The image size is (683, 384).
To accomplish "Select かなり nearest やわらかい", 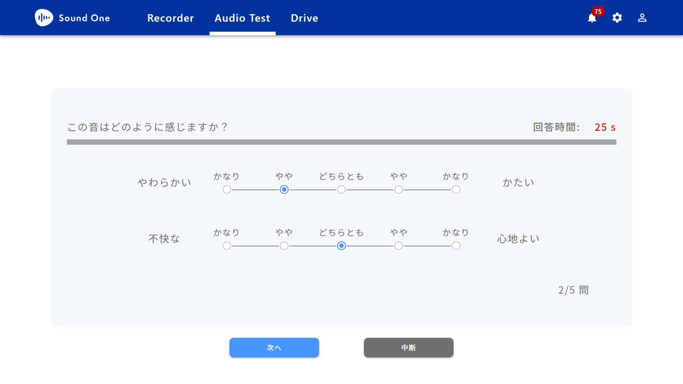I will (x=227, y=190).
